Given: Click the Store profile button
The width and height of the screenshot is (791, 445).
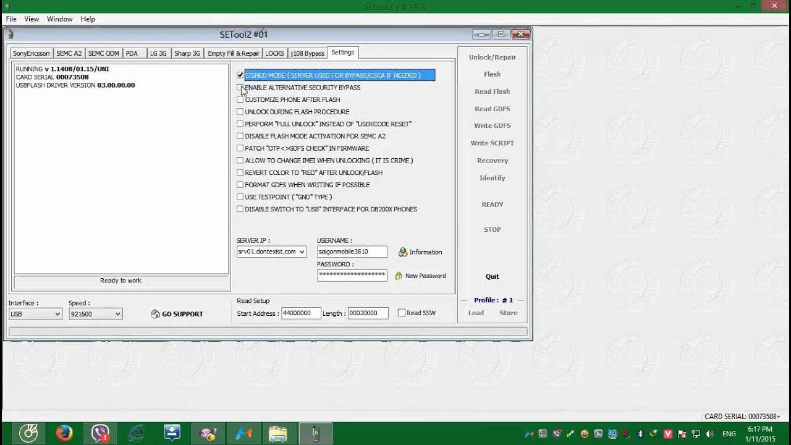Looking at the screenshot, I should (x=509, y=313).
